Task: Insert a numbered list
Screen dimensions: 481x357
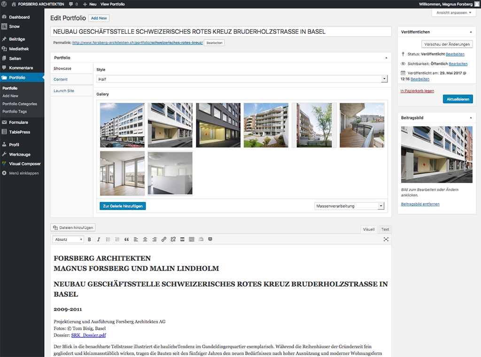Action: tap(117, 240)
